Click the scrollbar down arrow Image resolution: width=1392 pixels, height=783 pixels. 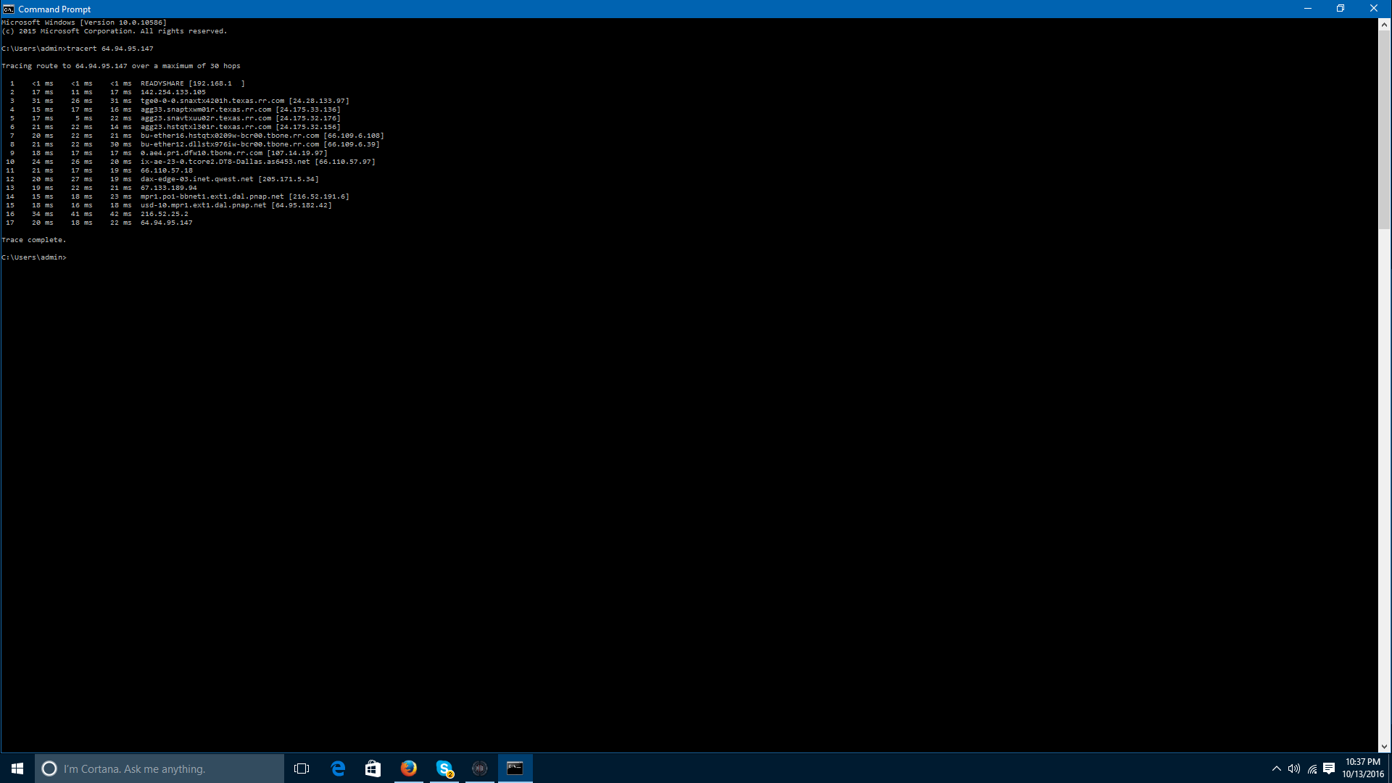pos(1384,746)
